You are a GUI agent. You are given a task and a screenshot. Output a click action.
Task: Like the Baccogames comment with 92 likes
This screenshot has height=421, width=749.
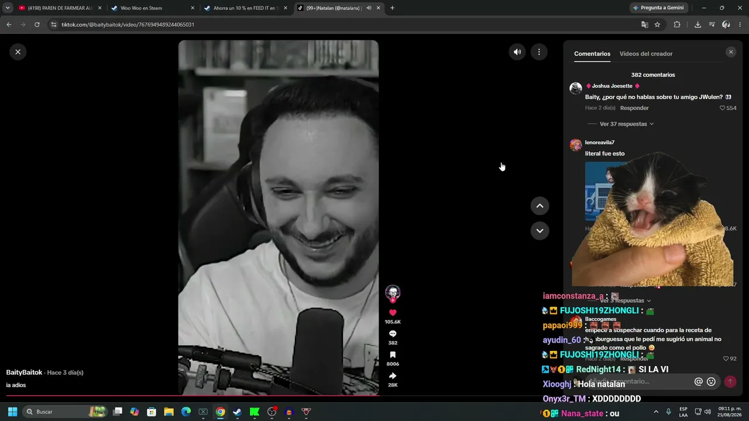coord(726,358)
